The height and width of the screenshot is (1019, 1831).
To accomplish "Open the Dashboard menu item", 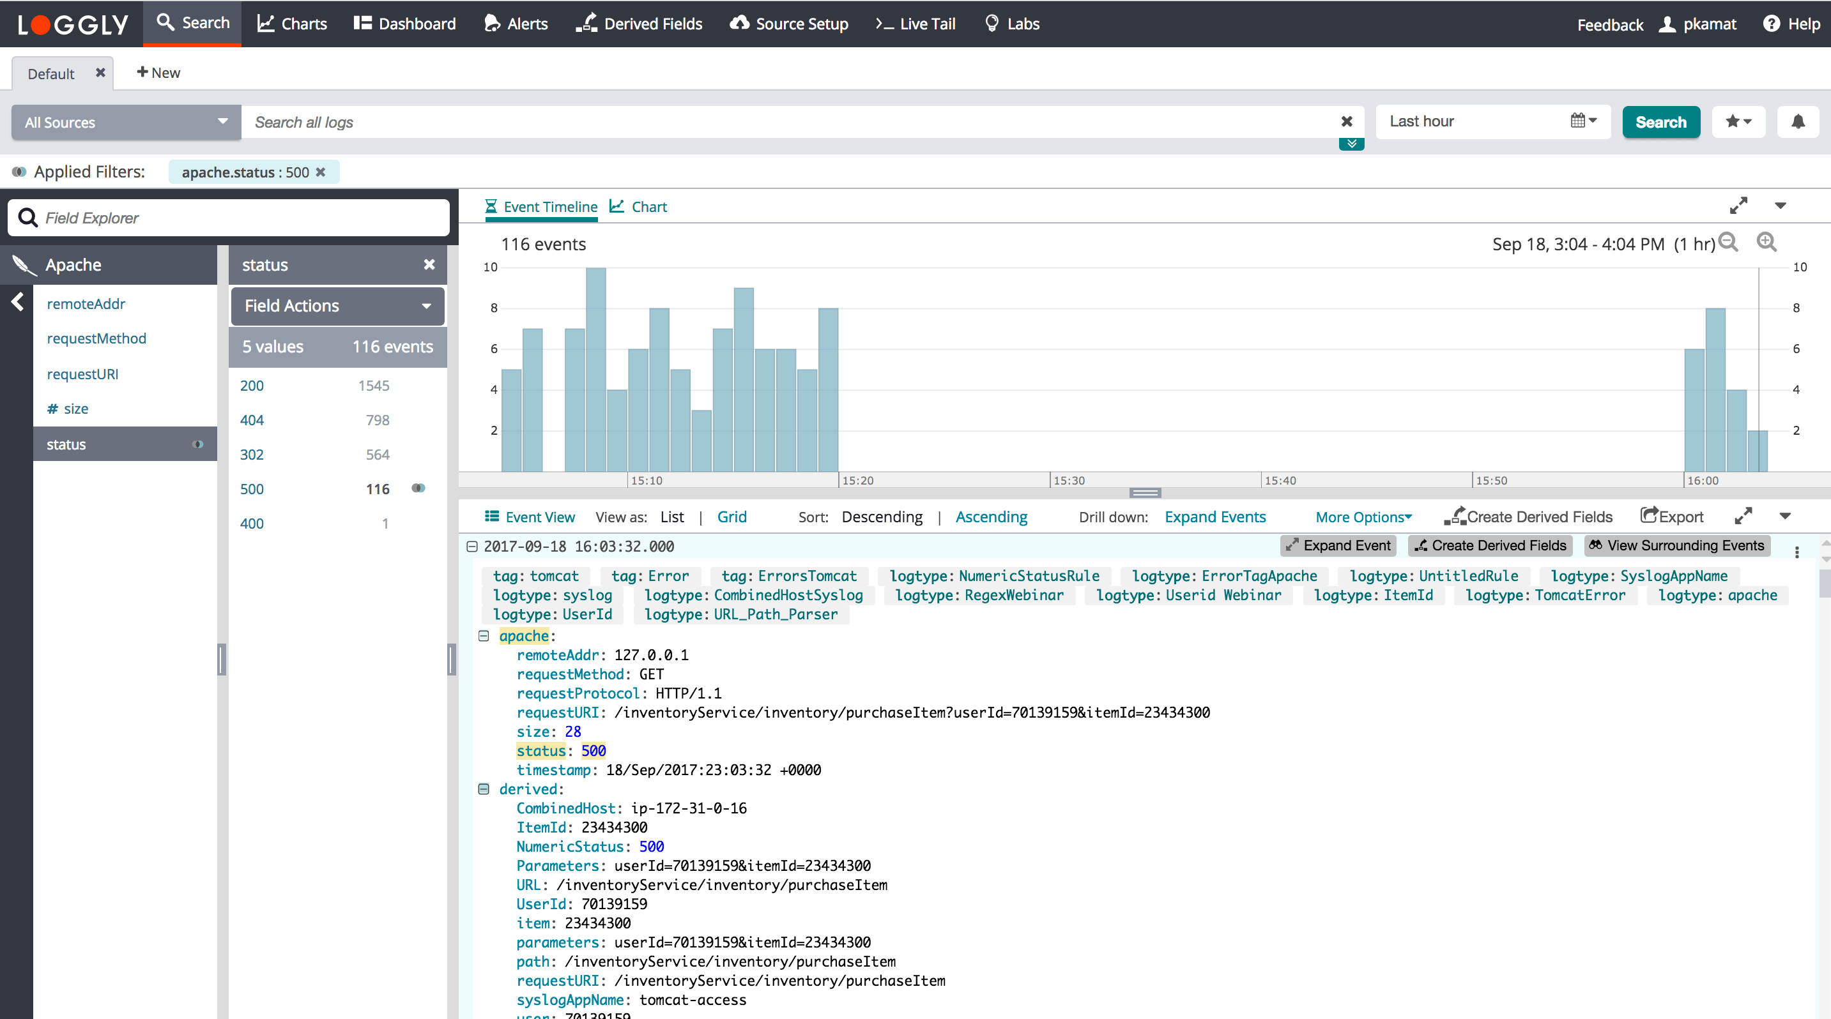I will click(x=404, y=24).
